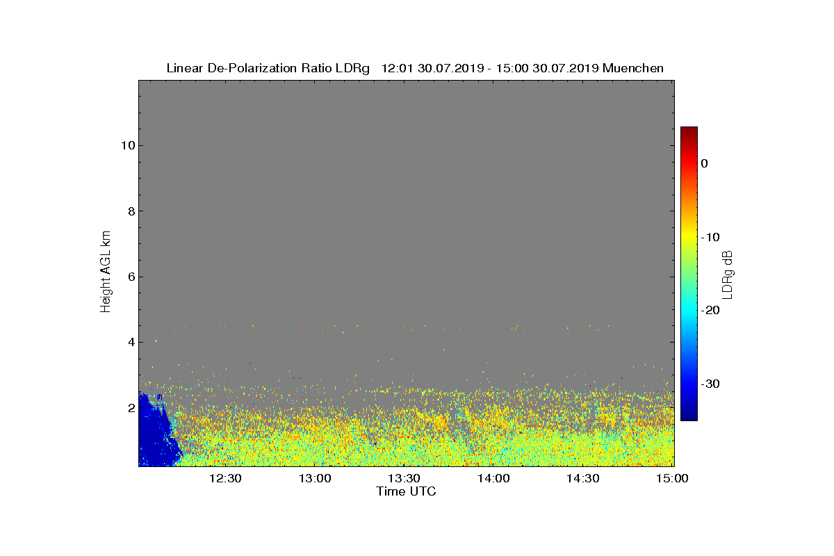
Task: Click the 13:00 time tick label
Action: pyautogui.click(x=314, y=478)
